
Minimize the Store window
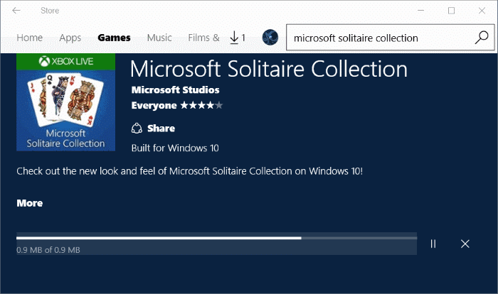[421, 11]
